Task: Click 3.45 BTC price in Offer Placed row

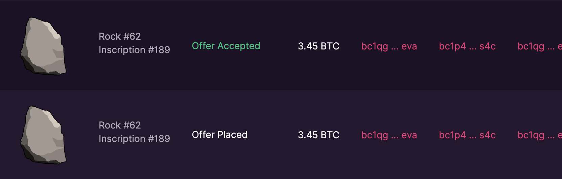Action: pos(319,135)
